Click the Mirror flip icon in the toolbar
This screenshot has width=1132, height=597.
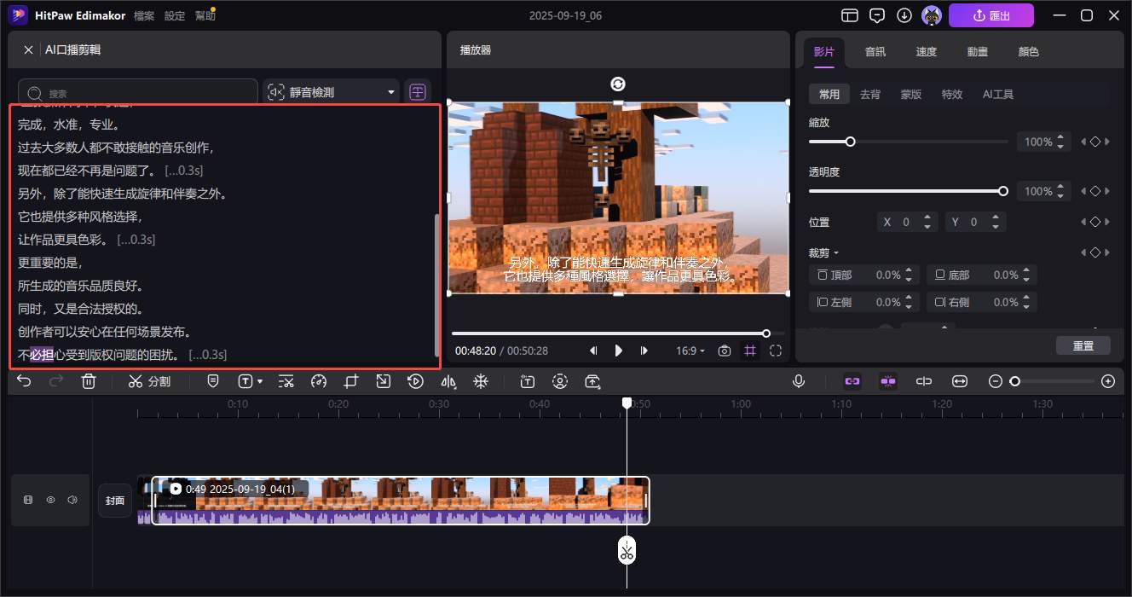[x=448, y=381]
